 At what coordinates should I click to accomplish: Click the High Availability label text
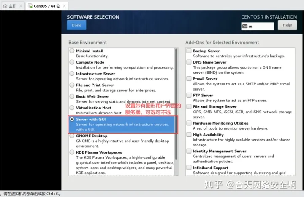[208, 135]
